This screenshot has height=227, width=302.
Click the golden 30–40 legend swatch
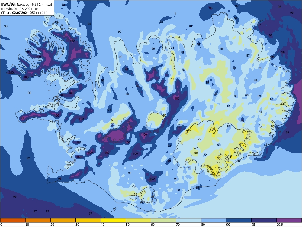88,220
